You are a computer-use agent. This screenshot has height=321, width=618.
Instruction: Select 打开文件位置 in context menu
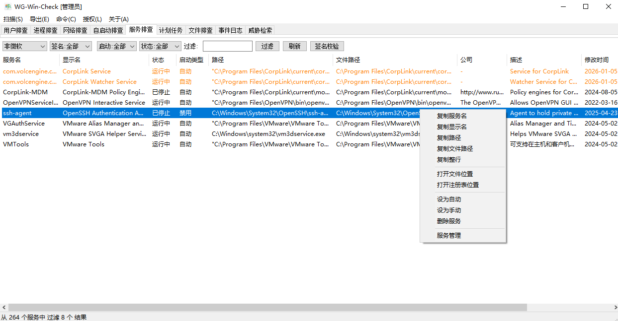point(454,174)
